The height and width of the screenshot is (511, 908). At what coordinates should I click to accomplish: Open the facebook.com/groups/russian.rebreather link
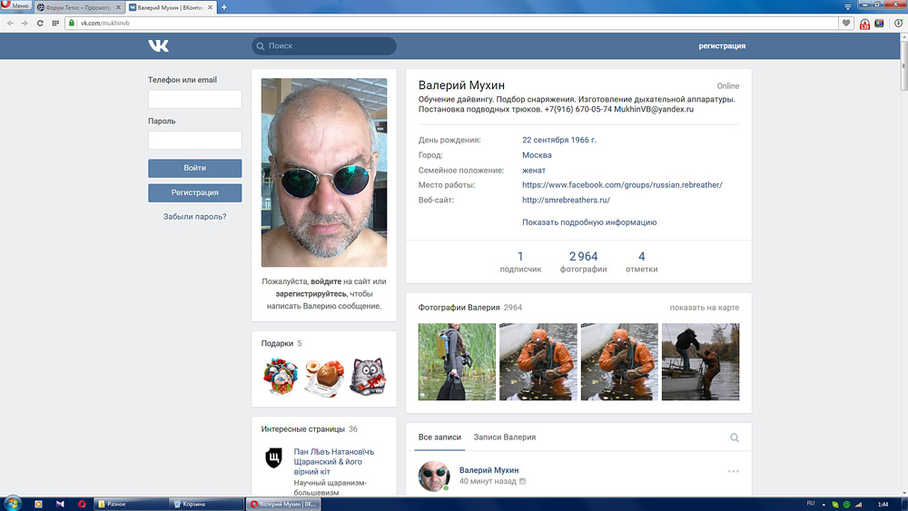click(x=622, y=184)
